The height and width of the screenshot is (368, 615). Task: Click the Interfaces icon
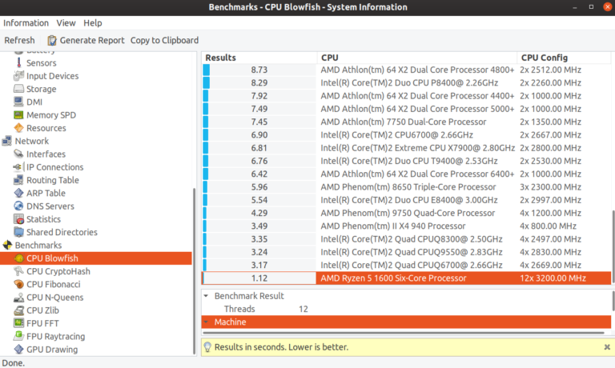point(18,154)
